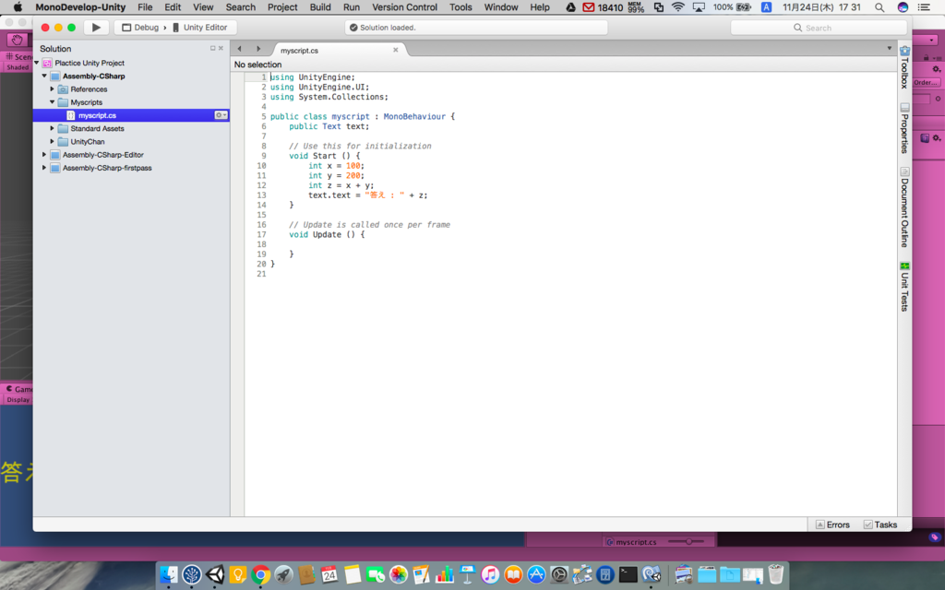
Task: Open the Toolbox side panel
Action: pyautogui.click(x=904, y=67)
